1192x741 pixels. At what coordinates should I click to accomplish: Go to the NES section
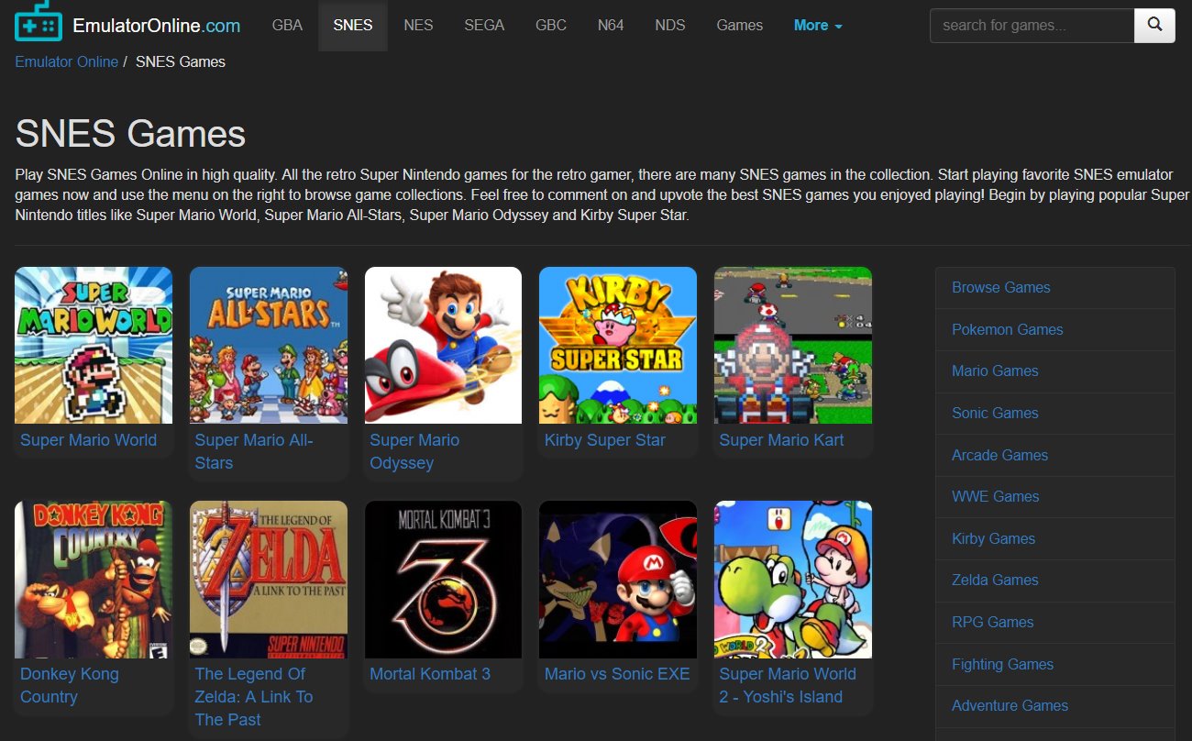pos(418,26)
